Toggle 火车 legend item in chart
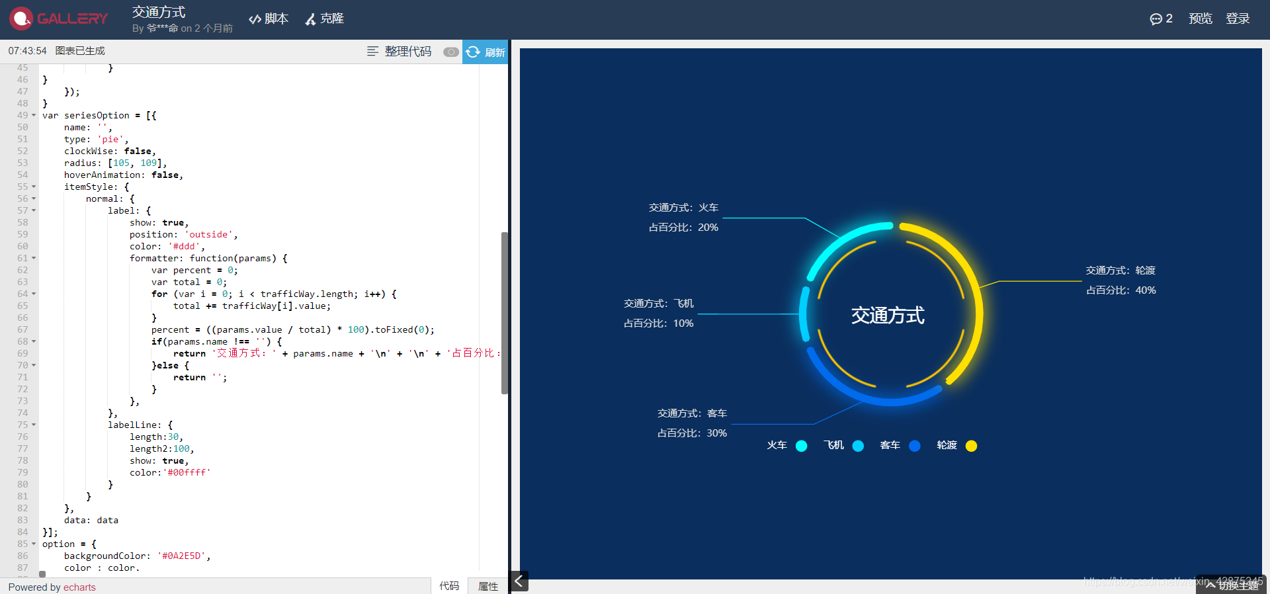1270x594 pixels. coord(786,445)
